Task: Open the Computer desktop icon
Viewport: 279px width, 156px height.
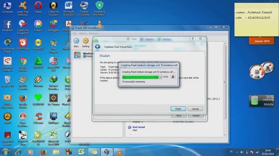Action: [7, 8]
